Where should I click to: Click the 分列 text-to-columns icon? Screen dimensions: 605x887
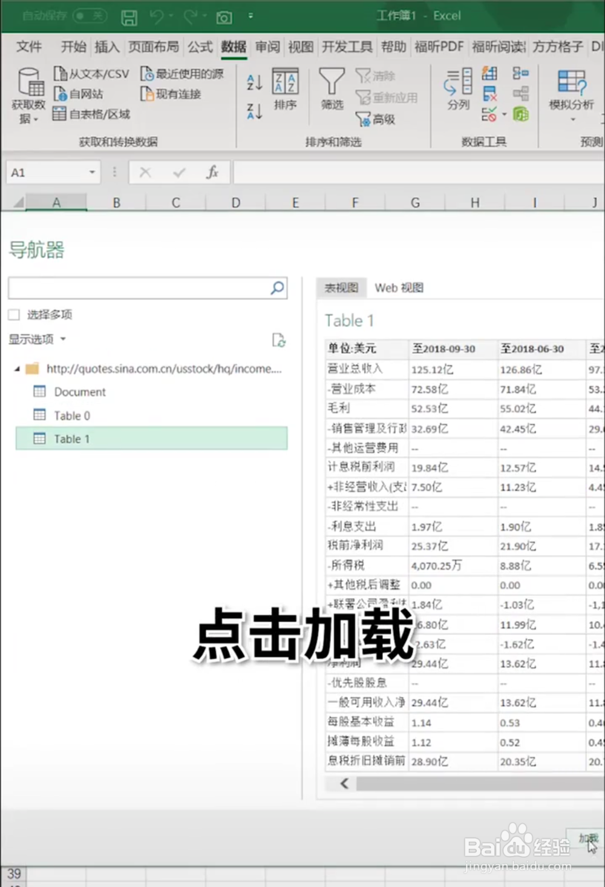pyautogui.click(x=458, y=89)
